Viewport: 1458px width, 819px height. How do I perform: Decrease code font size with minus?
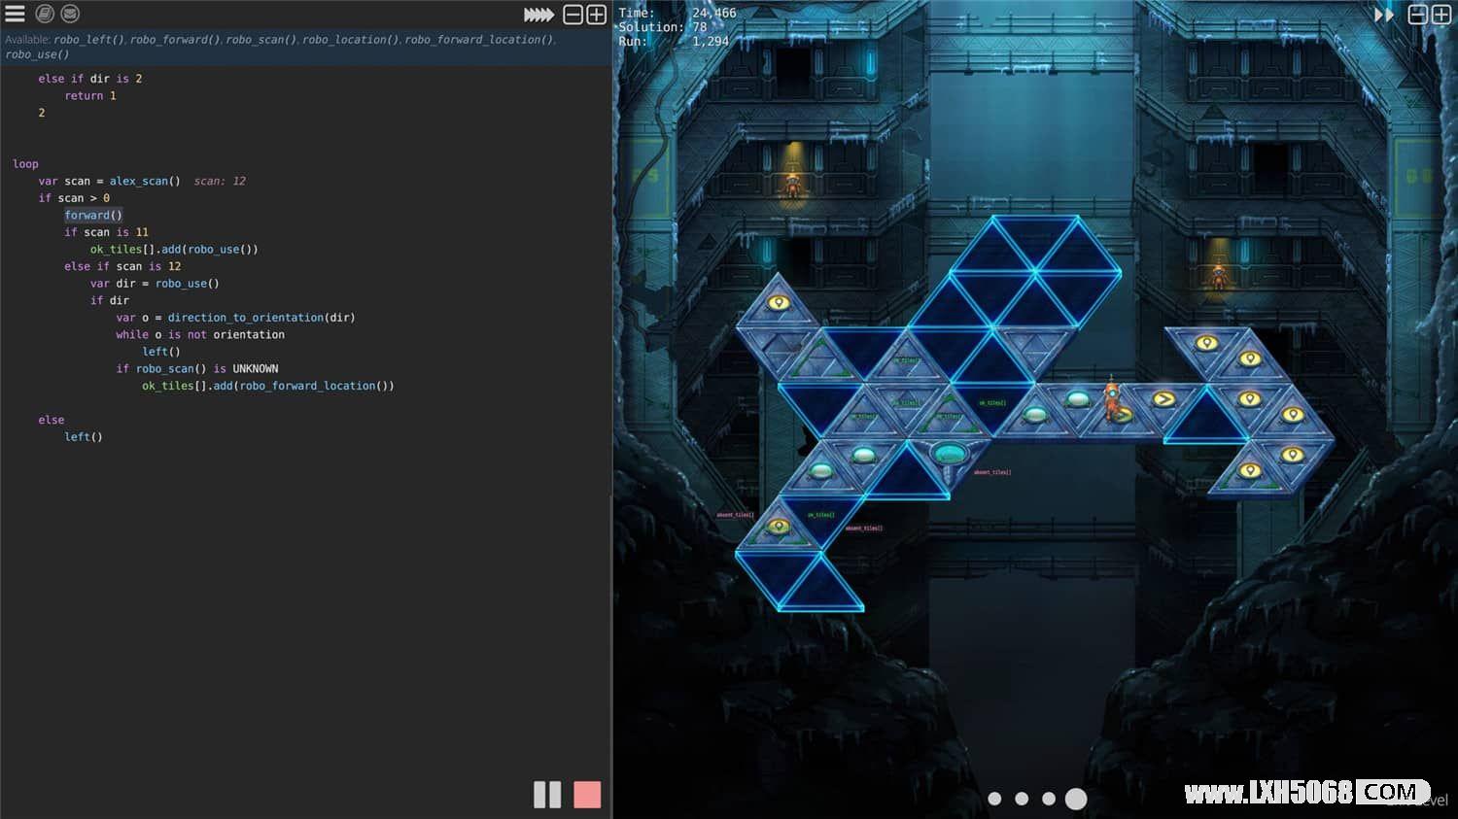click(x=573, y=15)
